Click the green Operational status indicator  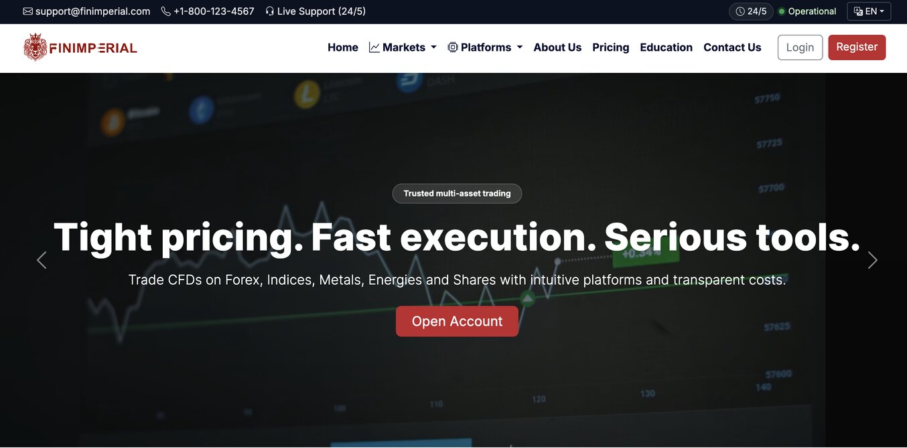click(780, 10)
